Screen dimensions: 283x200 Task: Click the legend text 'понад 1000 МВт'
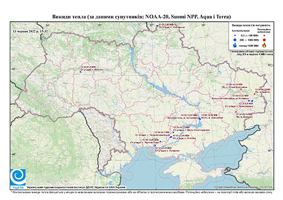pyautogui.click(x=249, y=45)
